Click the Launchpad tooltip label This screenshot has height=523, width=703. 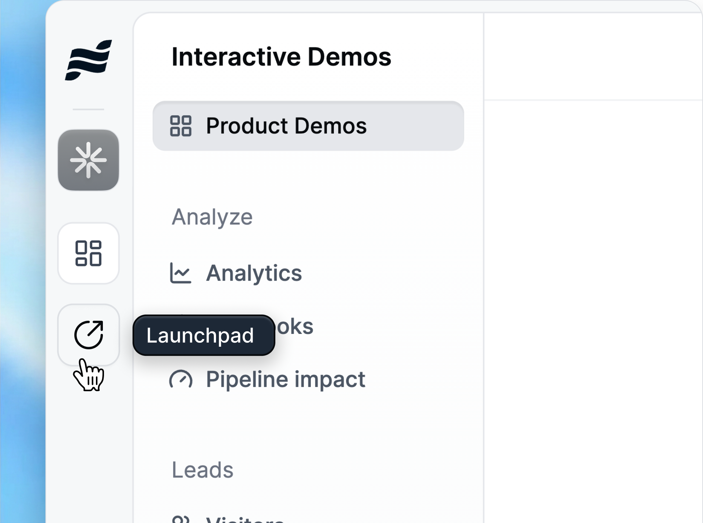pyautogui.click(x=204, y=335)
